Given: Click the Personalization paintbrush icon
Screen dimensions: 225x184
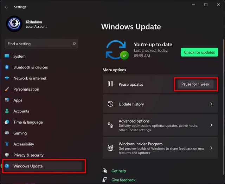Looking at the screenshot, I should [x=7, y=89].
